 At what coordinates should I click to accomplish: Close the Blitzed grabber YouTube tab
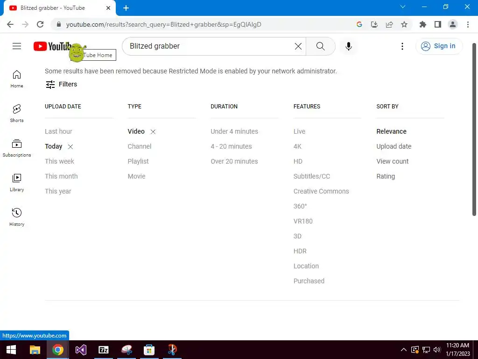pyautogui.click(x=108, y=8)
